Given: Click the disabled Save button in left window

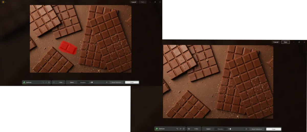Looking at the screenshot, I should (142, 2).
